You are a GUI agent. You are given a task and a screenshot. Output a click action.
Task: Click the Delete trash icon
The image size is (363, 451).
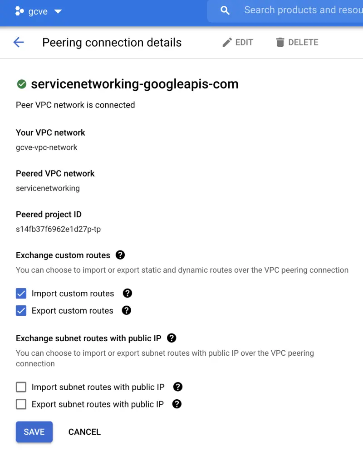tap(280, 42)
